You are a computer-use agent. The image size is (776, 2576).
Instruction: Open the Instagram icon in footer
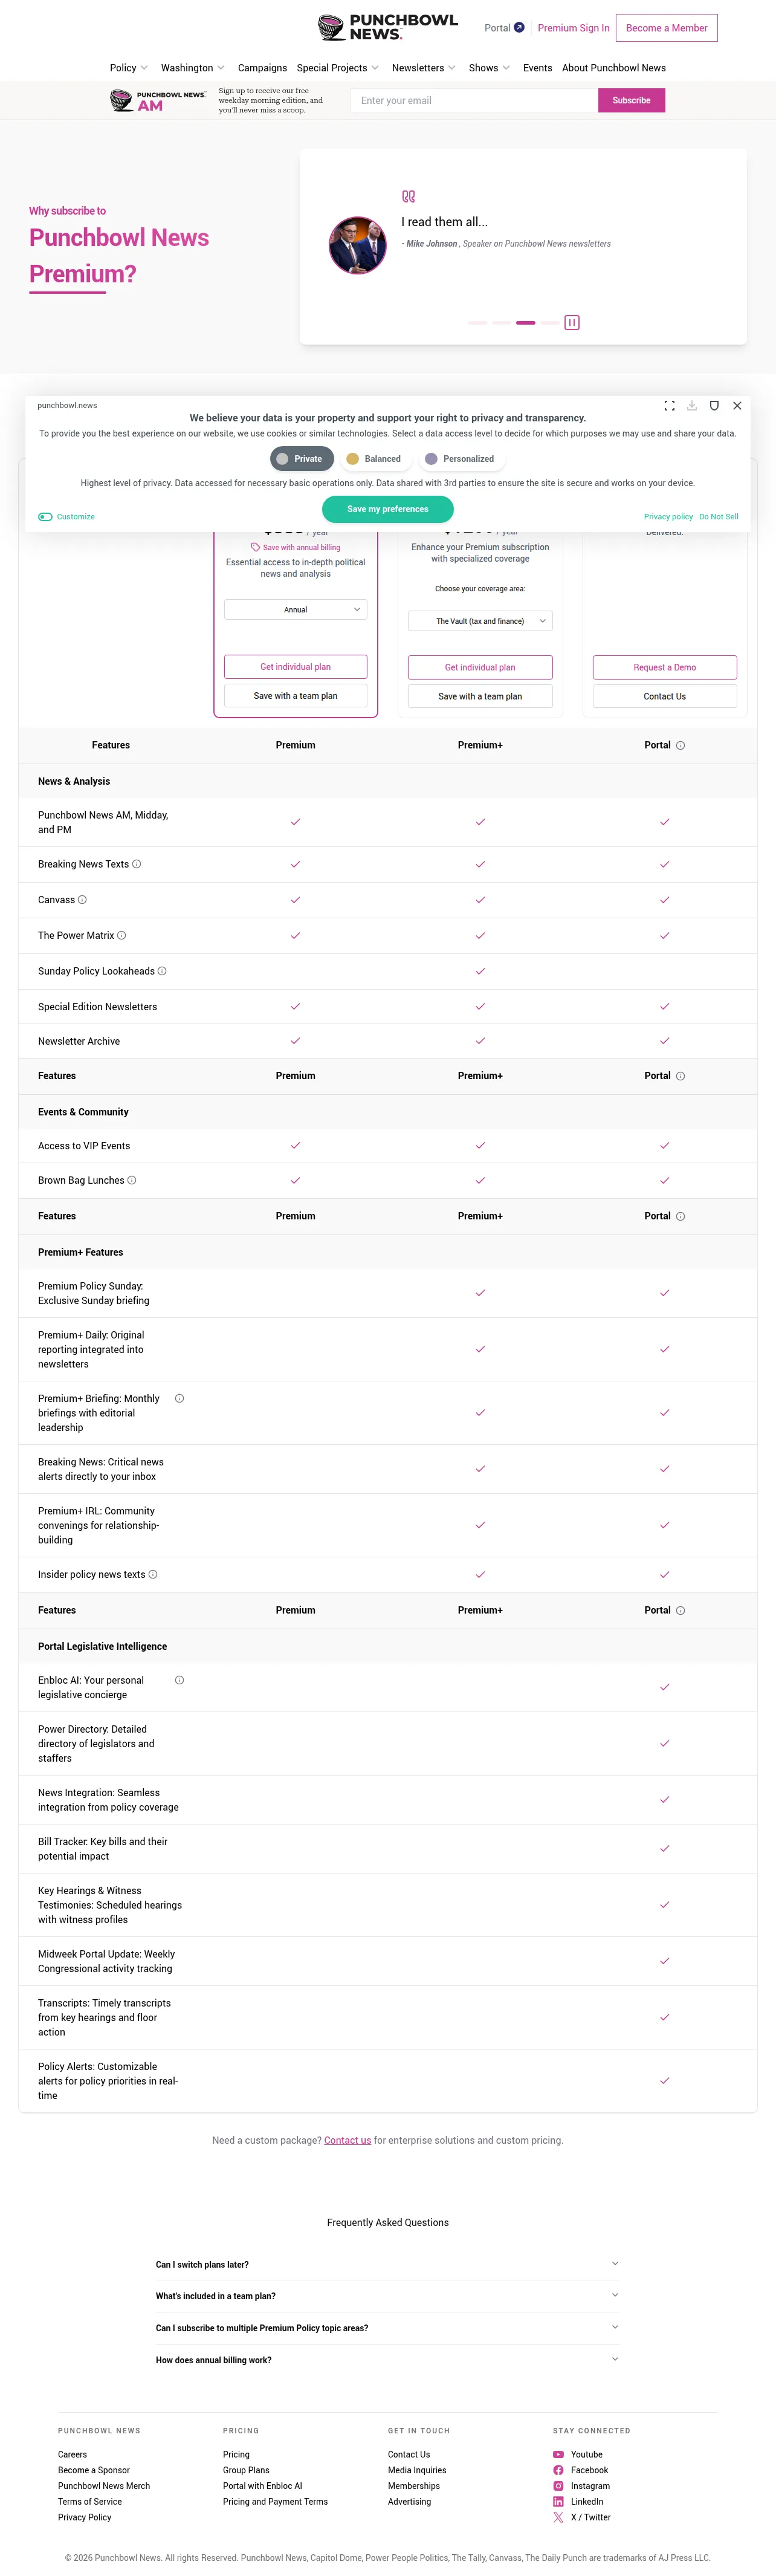click(558, 2486)
